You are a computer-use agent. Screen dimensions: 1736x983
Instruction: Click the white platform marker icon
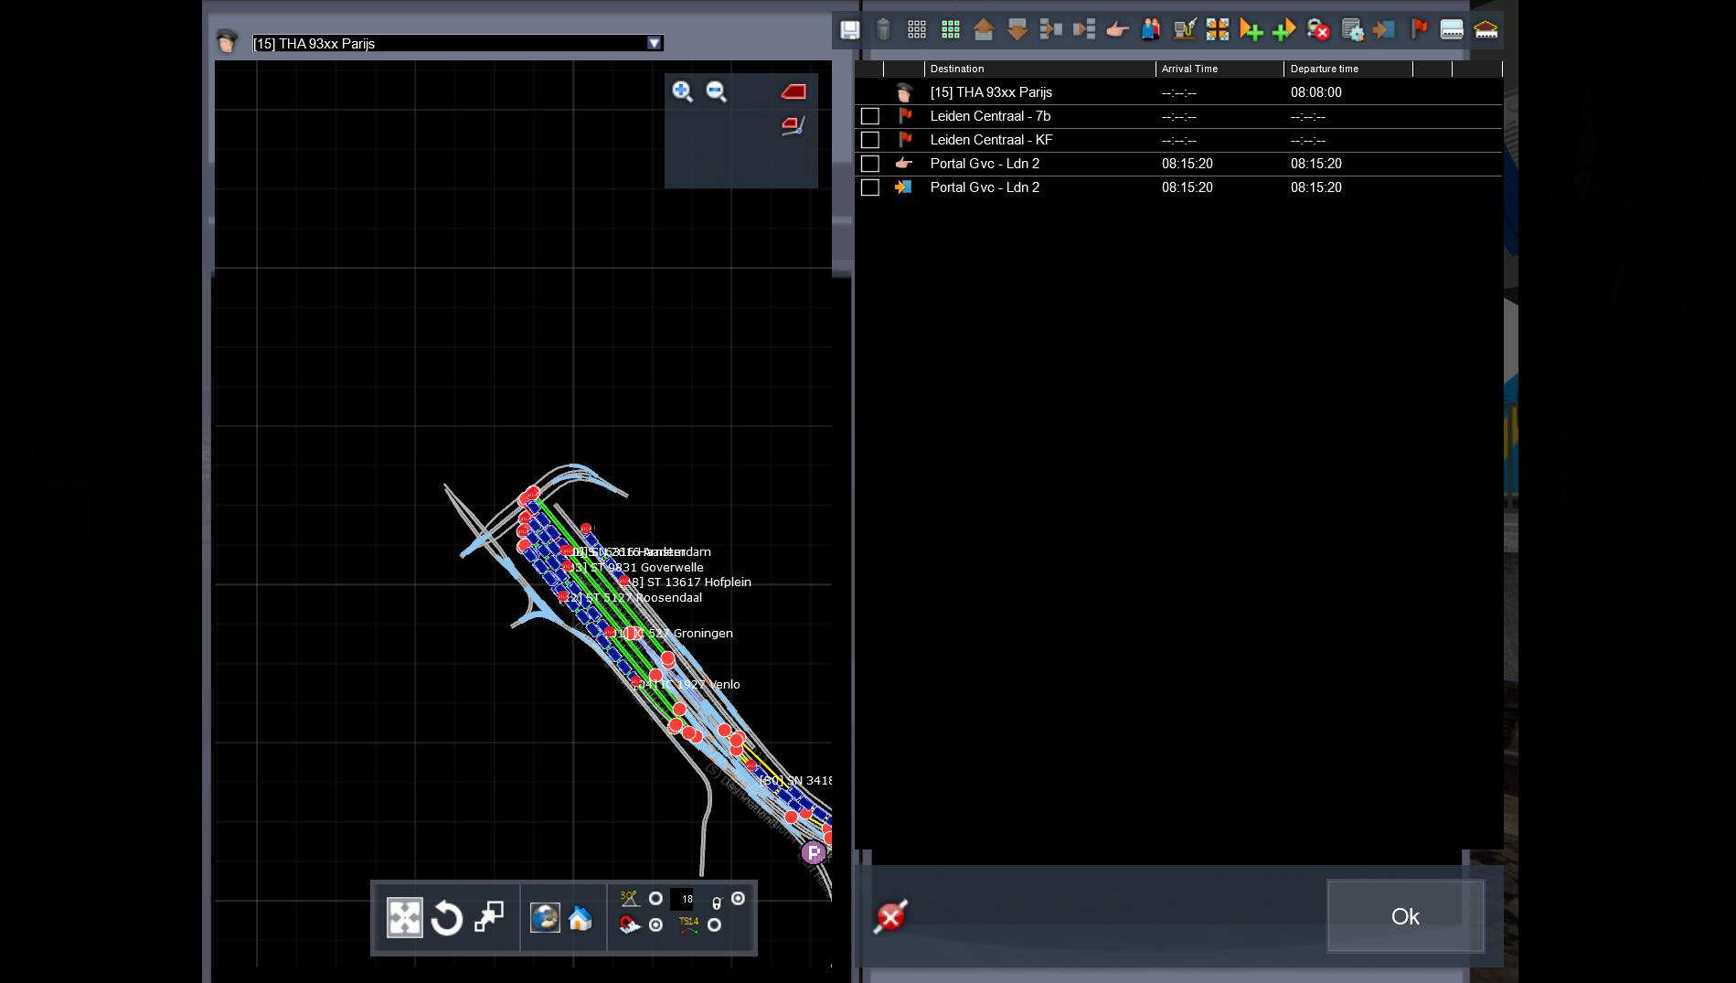(x=1452, y=30)
